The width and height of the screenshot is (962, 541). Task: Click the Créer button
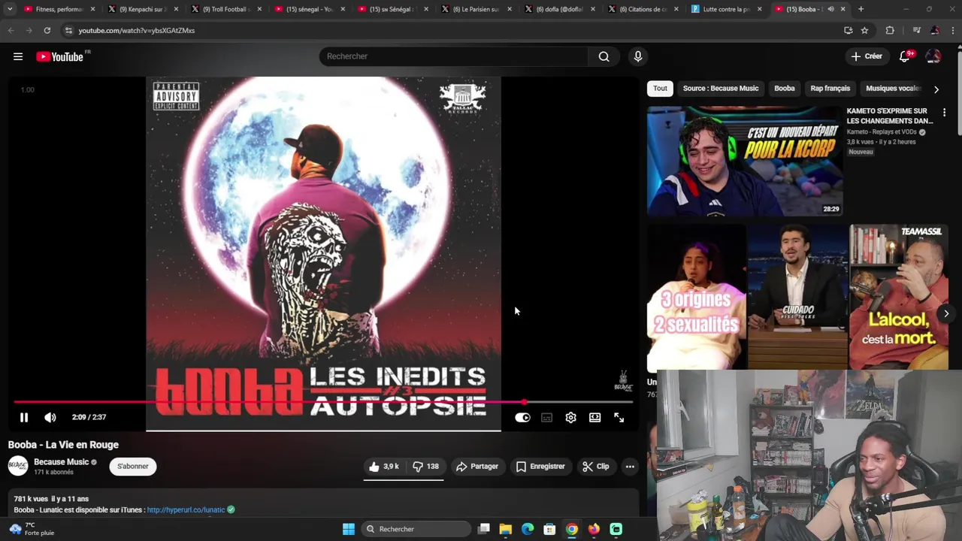point(867,56)
